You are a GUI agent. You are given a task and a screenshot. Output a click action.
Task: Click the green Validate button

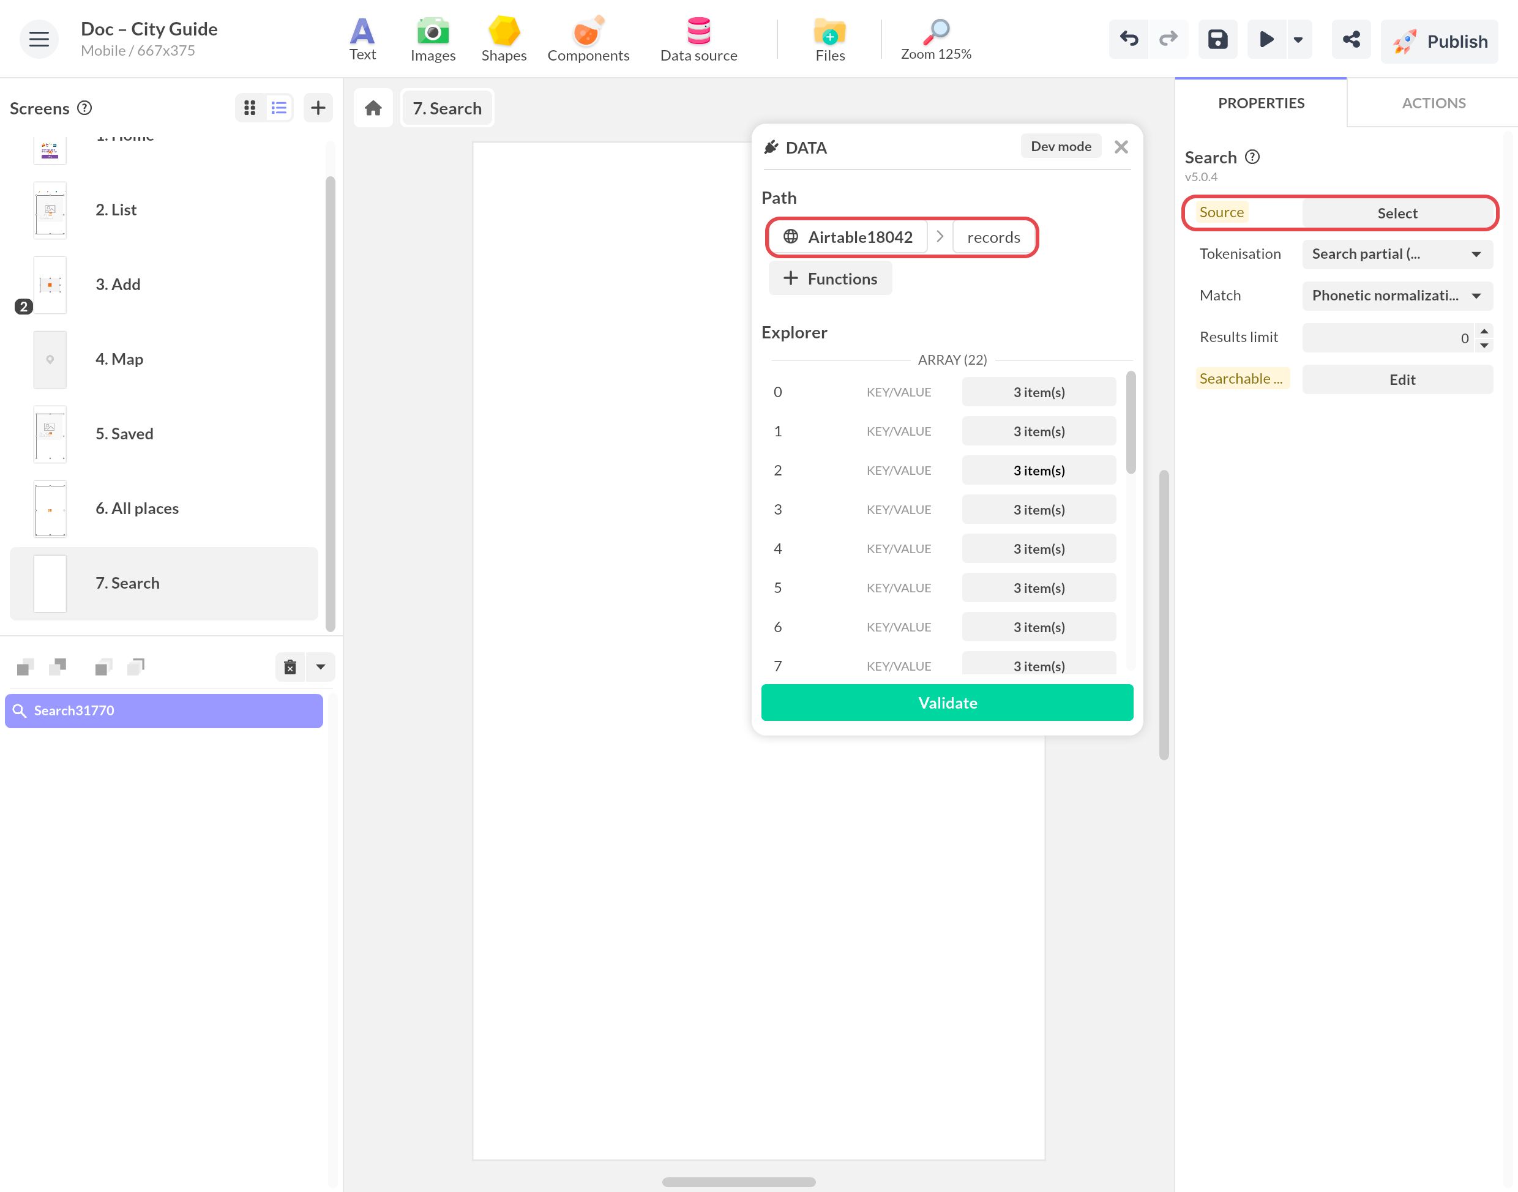click(x=946, y=702)
